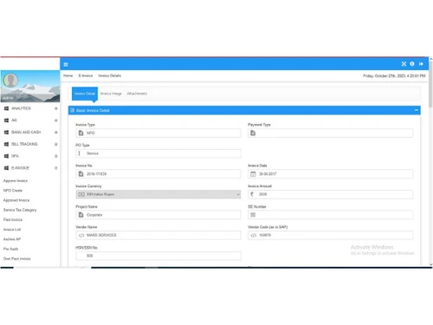Click the grid icon beside ANALYTICS
The image size is (433, 325).
coord(6,108)
